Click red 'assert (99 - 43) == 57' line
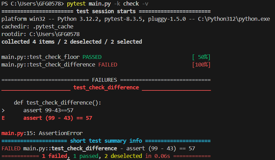This screenshot has width=275, height=160. 58,118
